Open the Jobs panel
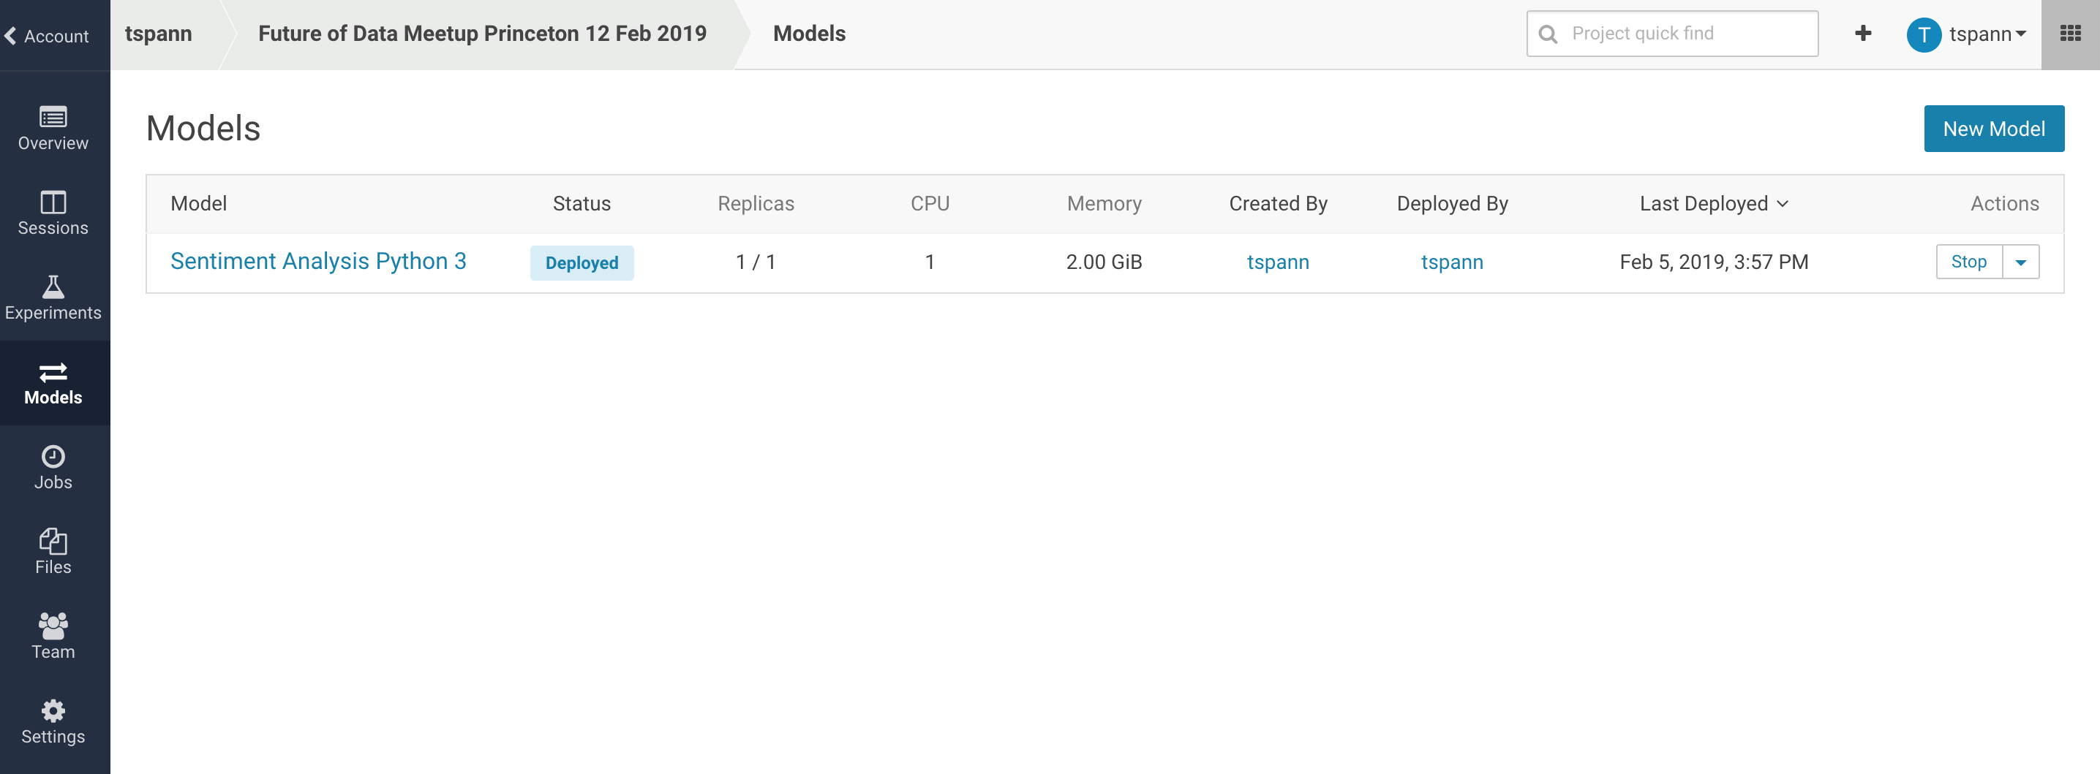The image size is (2100, 774). [x=53, y=468]
